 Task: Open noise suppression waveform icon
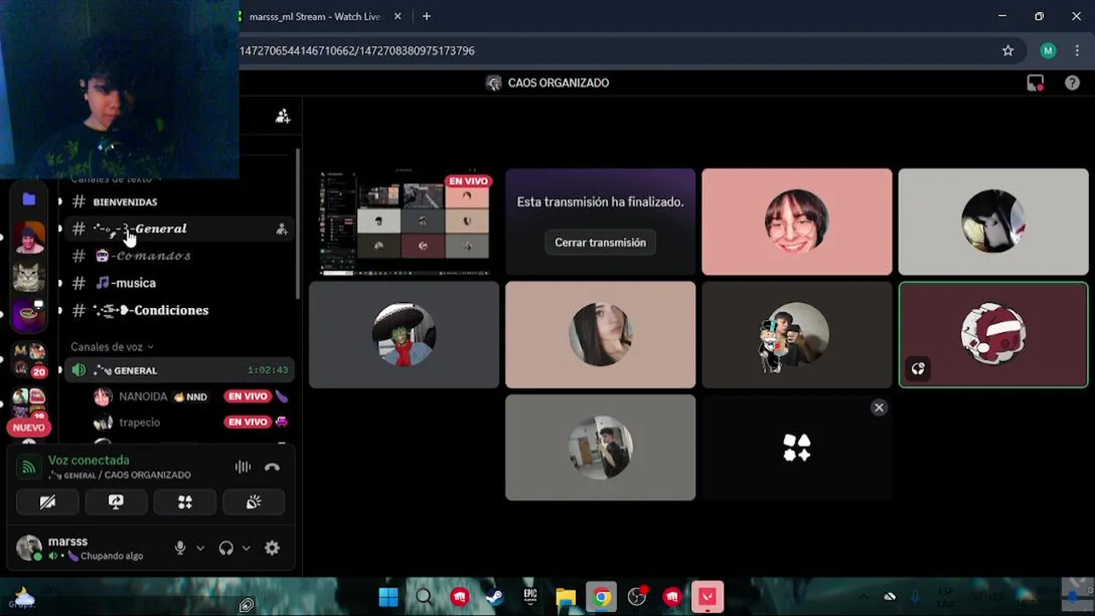[243, 467]
